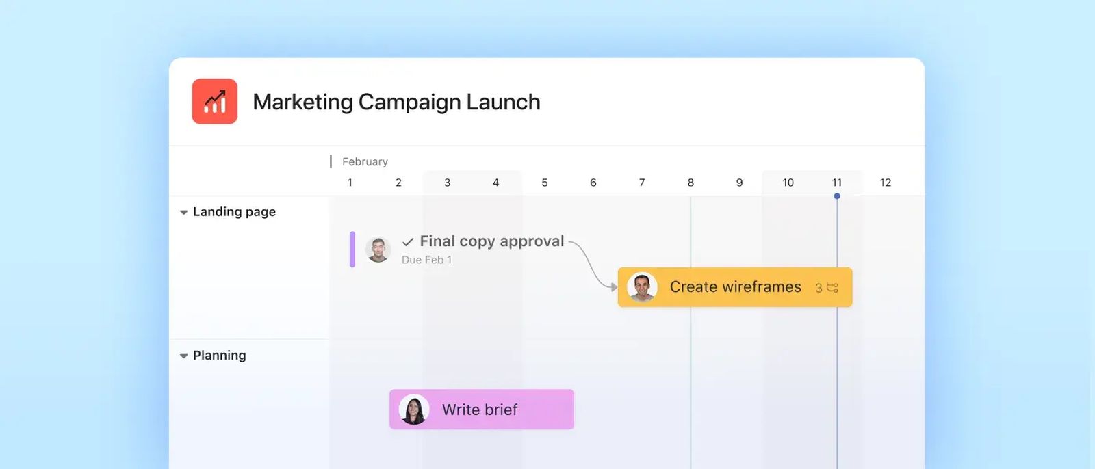Click the purple milestone color bar
Screen dimensions: 1095x469
[352, 250]
